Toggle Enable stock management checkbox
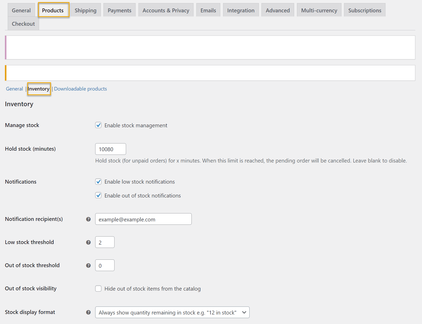This screenshot has width=422, height=324. tap(98, 125)
